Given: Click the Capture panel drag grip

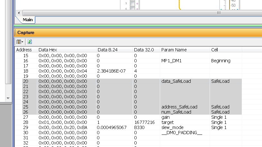Looking at the screenshot, I should [15, 32].
